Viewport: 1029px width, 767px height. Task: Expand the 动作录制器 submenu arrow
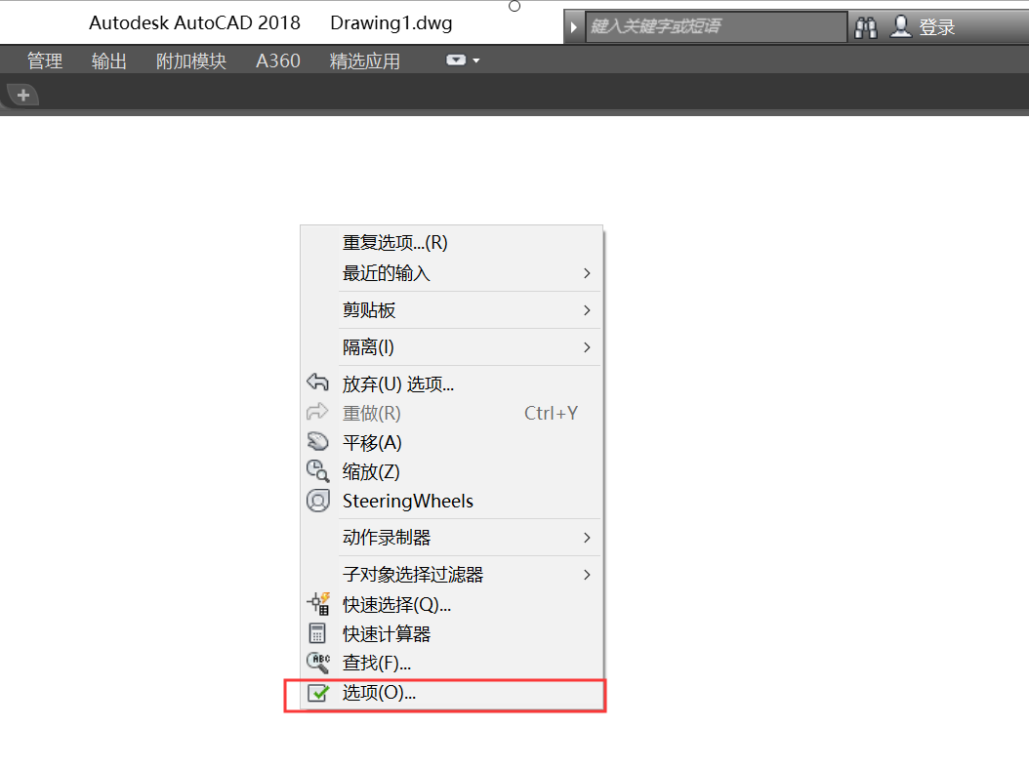click(x=588, y=538)
